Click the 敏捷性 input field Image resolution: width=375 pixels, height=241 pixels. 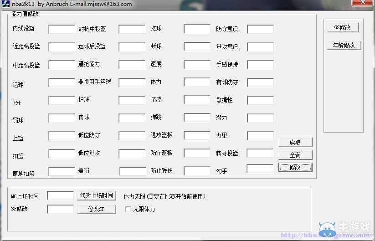261,100
